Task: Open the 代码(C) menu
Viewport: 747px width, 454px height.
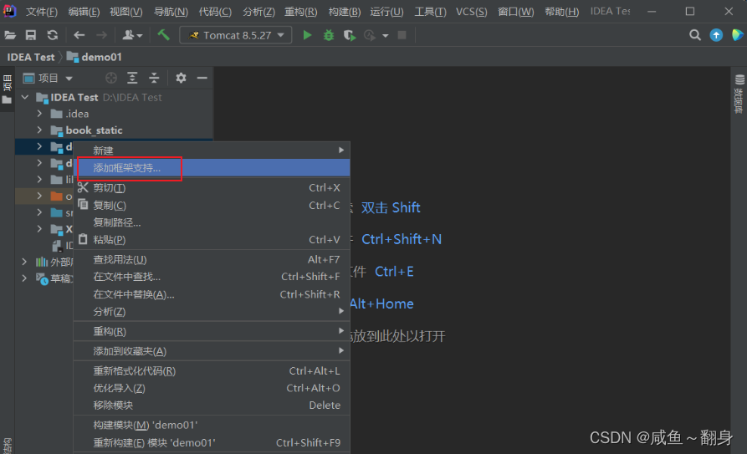Action: point(215,12)
